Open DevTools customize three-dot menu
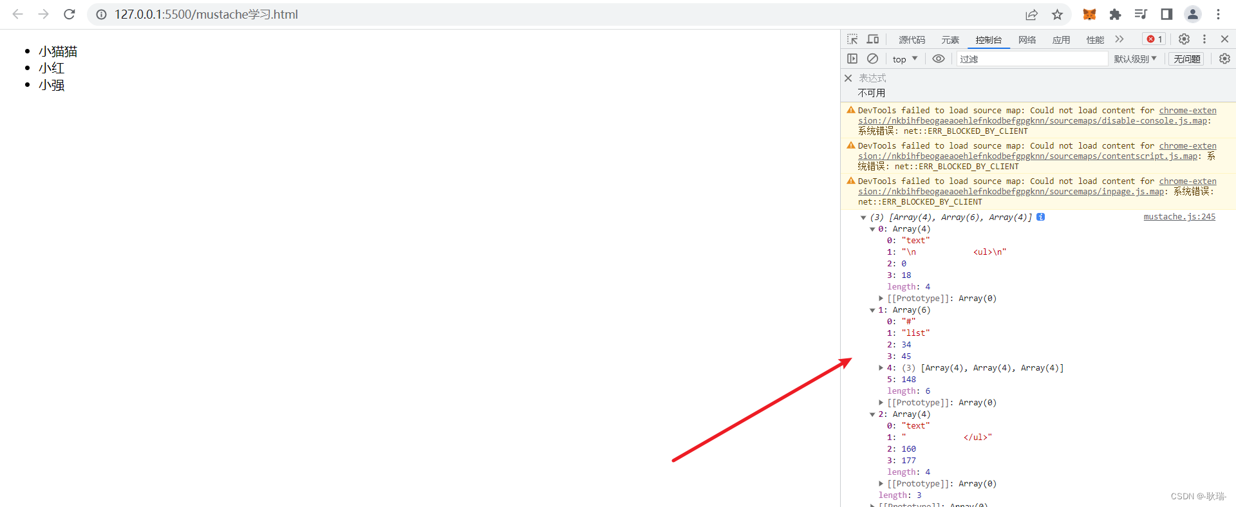 pyautogui.click(x=1204, y=39)
